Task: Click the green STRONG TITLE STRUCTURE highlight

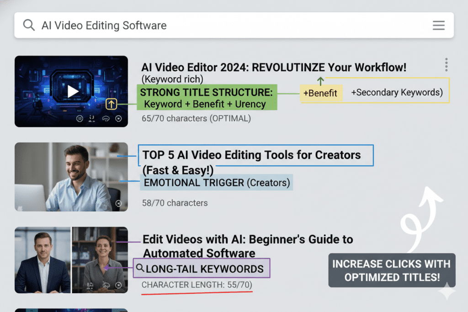Action: pos(207,97)
